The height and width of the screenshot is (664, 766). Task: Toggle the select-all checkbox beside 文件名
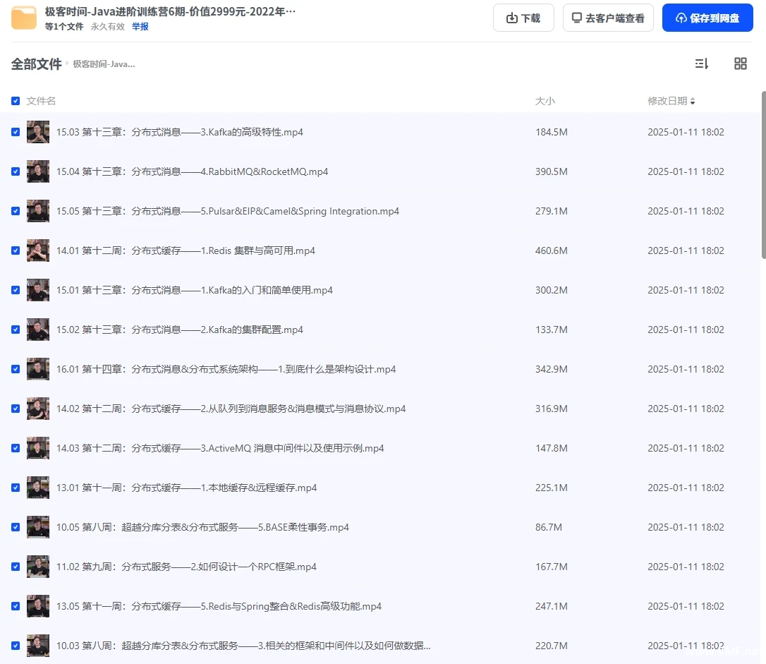(x=16, y=101)
